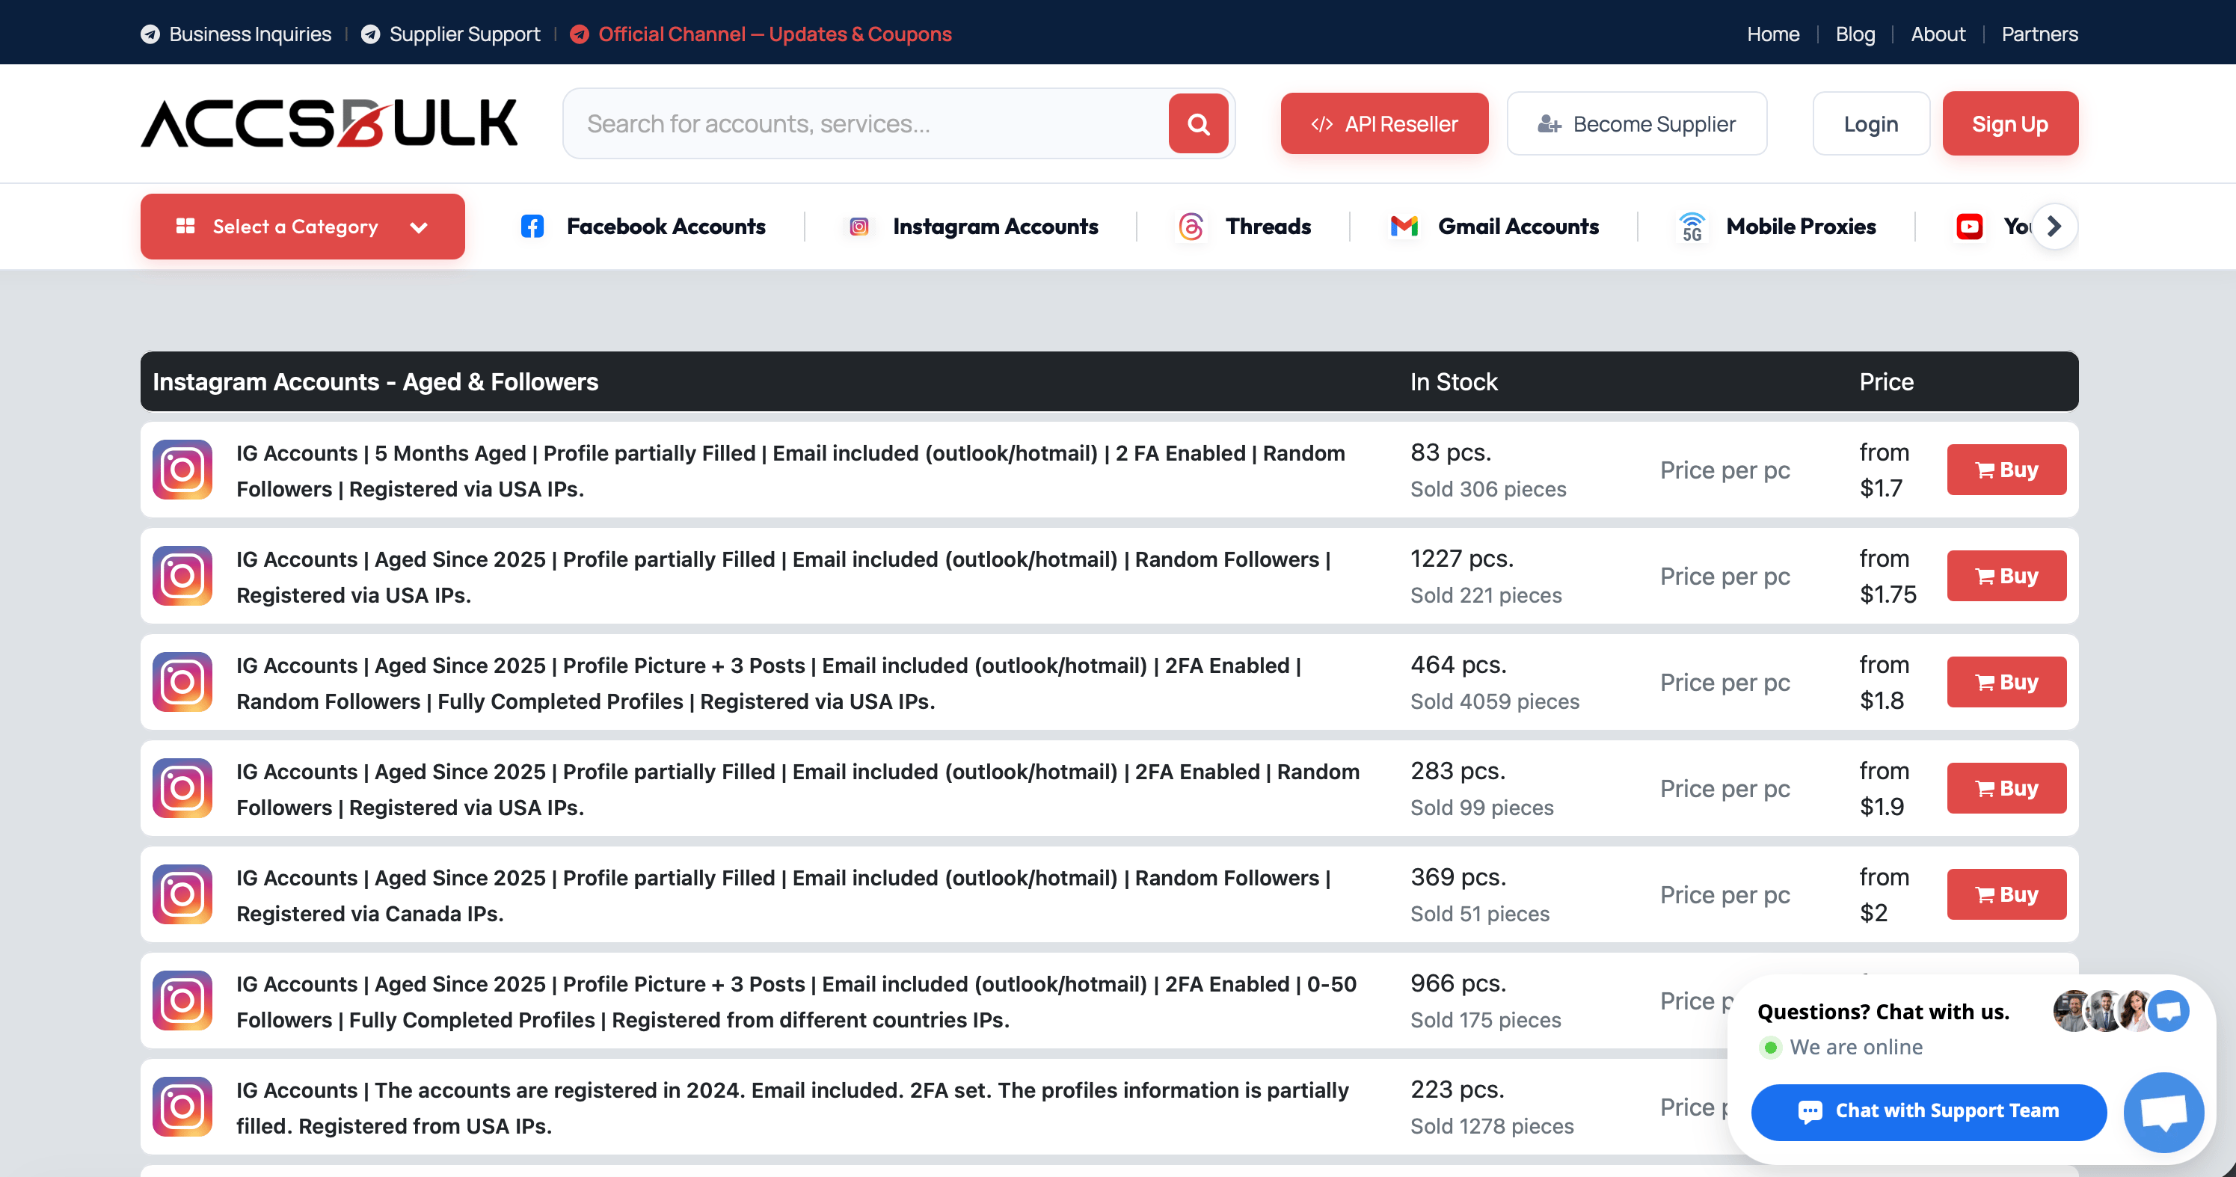Open Official Channel — Updates & Coupons link

click(x=761, y=34)
